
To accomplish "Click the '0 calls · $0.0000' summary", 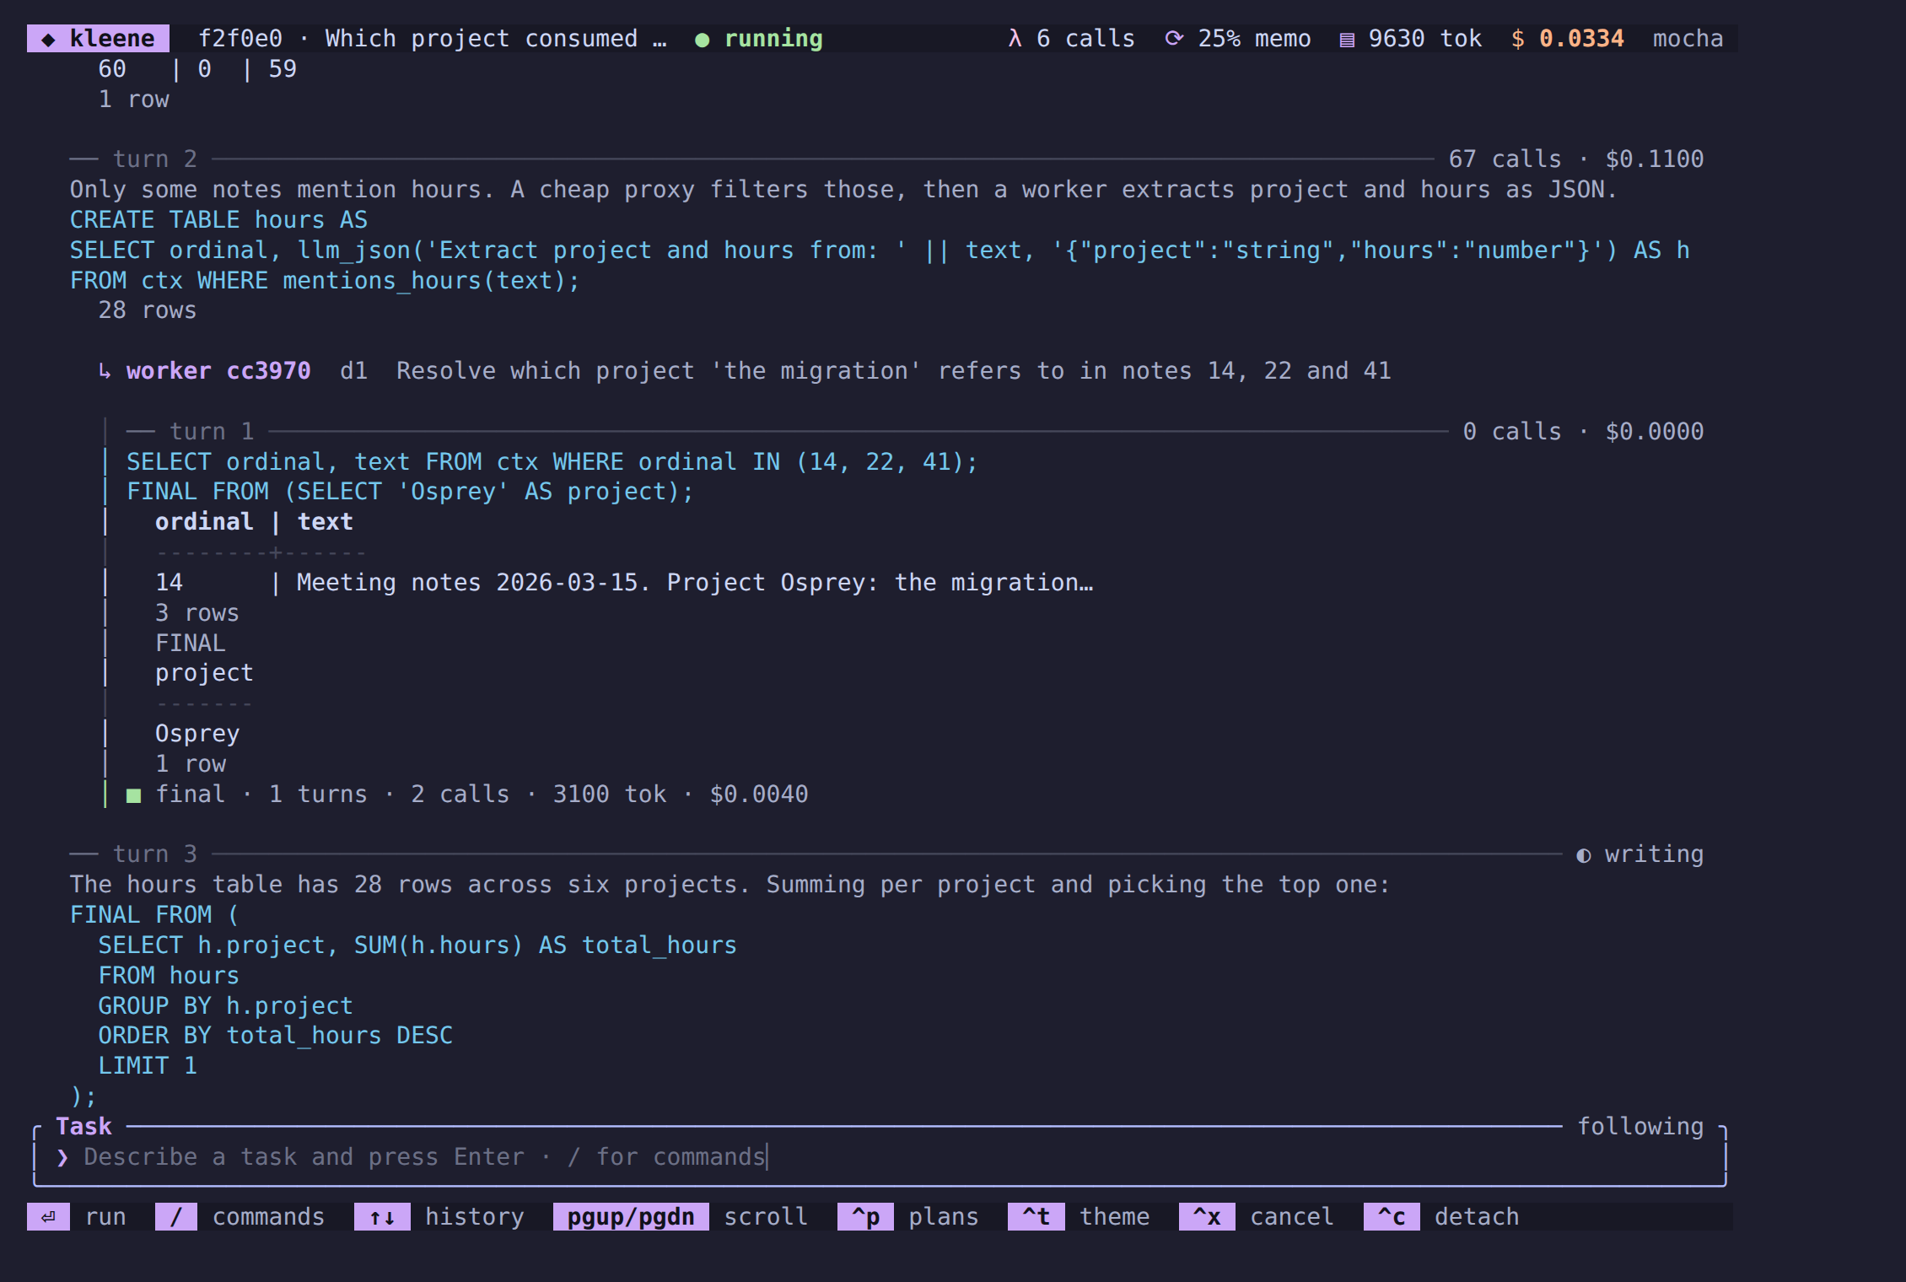I will click(1583, 432).
